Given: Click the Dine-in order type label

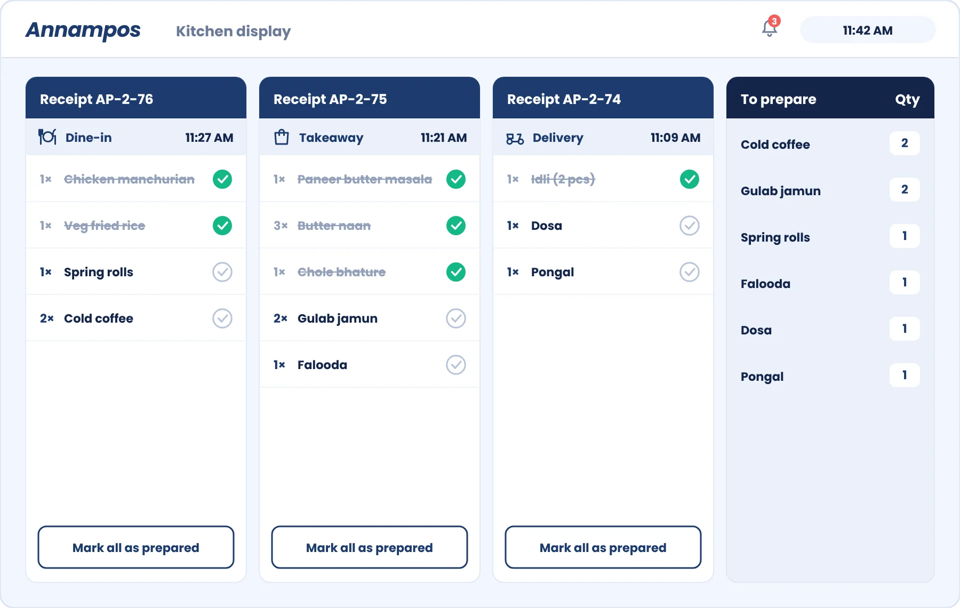Looking at the screenshot, I should click(x=89, y=138).
